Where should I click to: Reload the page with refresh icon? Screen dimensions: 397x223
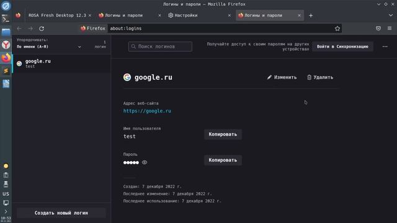coord(42,28)
